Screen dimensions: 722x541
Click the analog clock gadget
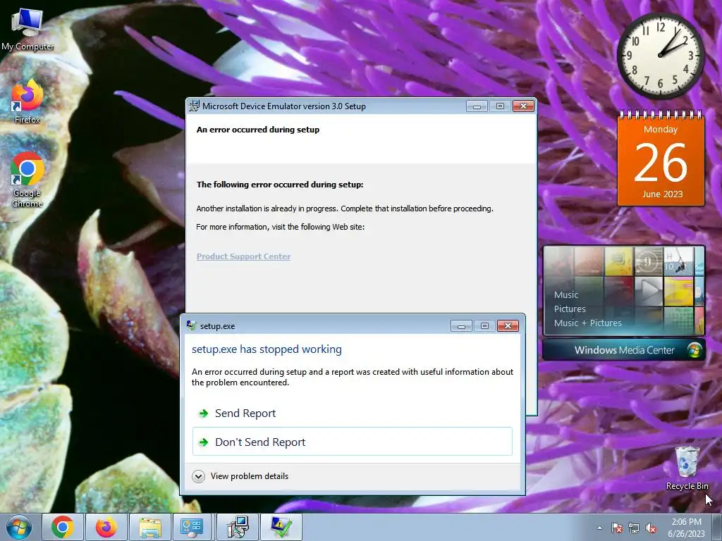pyautogui.click(x=660, y=55)
